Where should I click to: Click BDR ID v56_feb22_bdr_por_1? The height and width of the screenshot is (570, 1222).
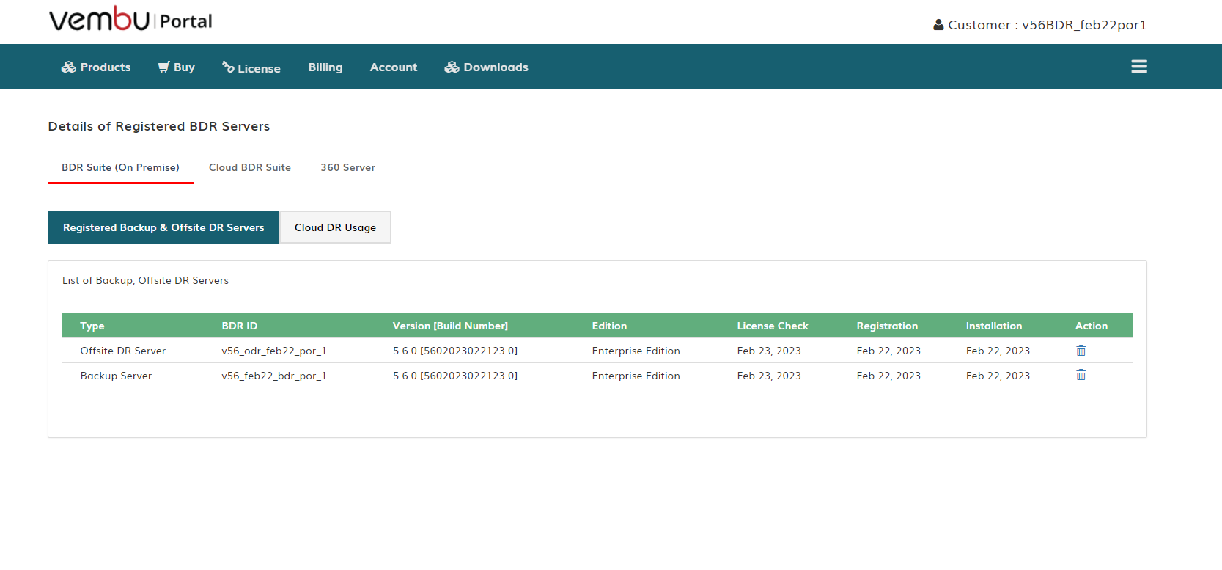274,376
